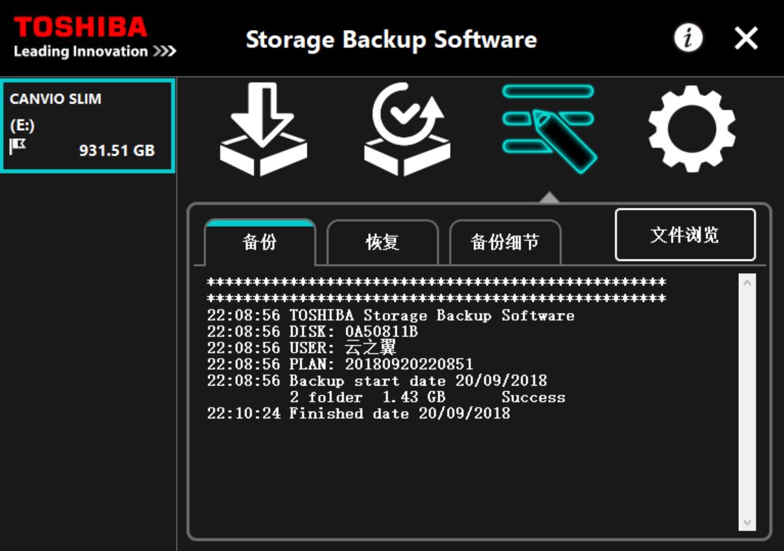The image size is (784, 551).
Task: Click the flag icon on drive card
Action: [18, 146]
